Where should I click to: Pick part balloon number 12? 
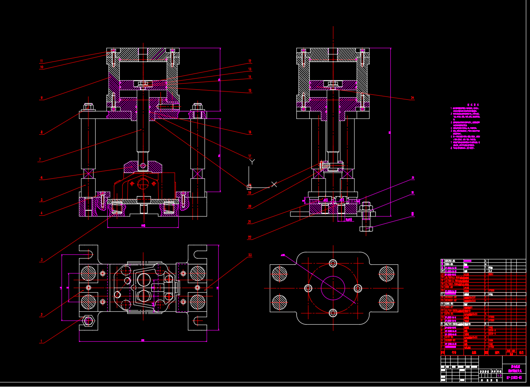coord(250,61)
